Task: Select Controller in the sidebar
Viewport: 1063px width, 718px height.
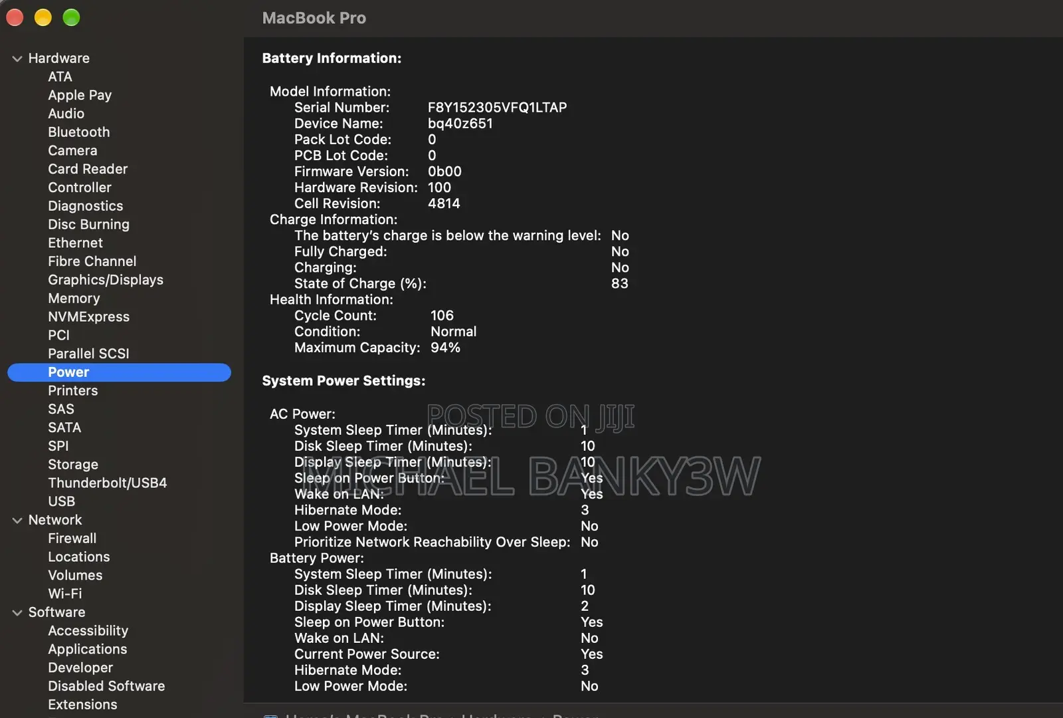Action: pyautogui.click(x=80, y=187)
